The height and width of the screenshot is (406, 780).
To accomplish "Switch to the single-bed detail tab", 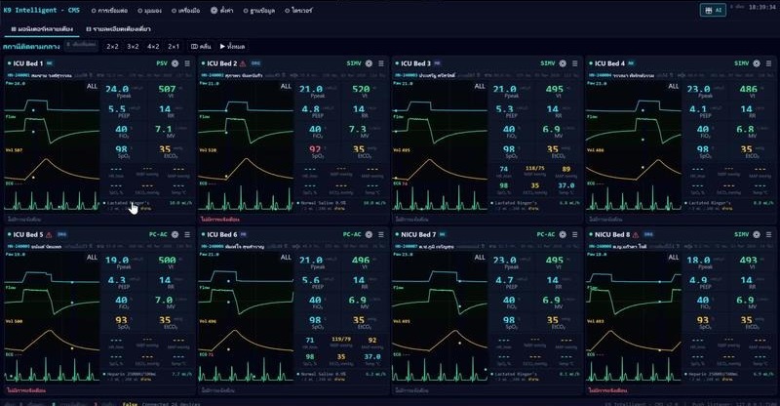I will (x=119, y=29).
